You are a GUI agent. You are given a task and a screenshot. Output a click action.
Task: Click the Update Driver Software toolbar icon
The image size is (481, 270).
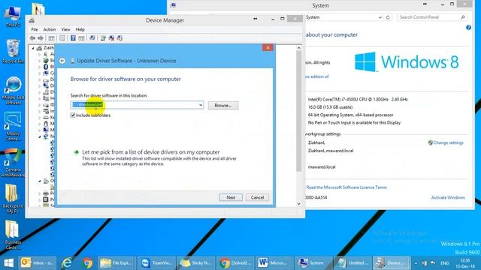[x=103, y=38]
